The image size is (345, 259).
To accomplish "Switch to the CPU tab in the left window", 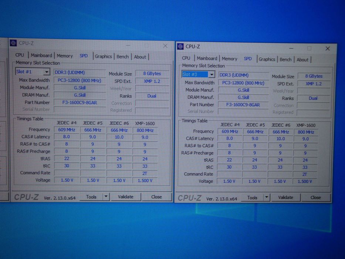I will tap(20, 55).
